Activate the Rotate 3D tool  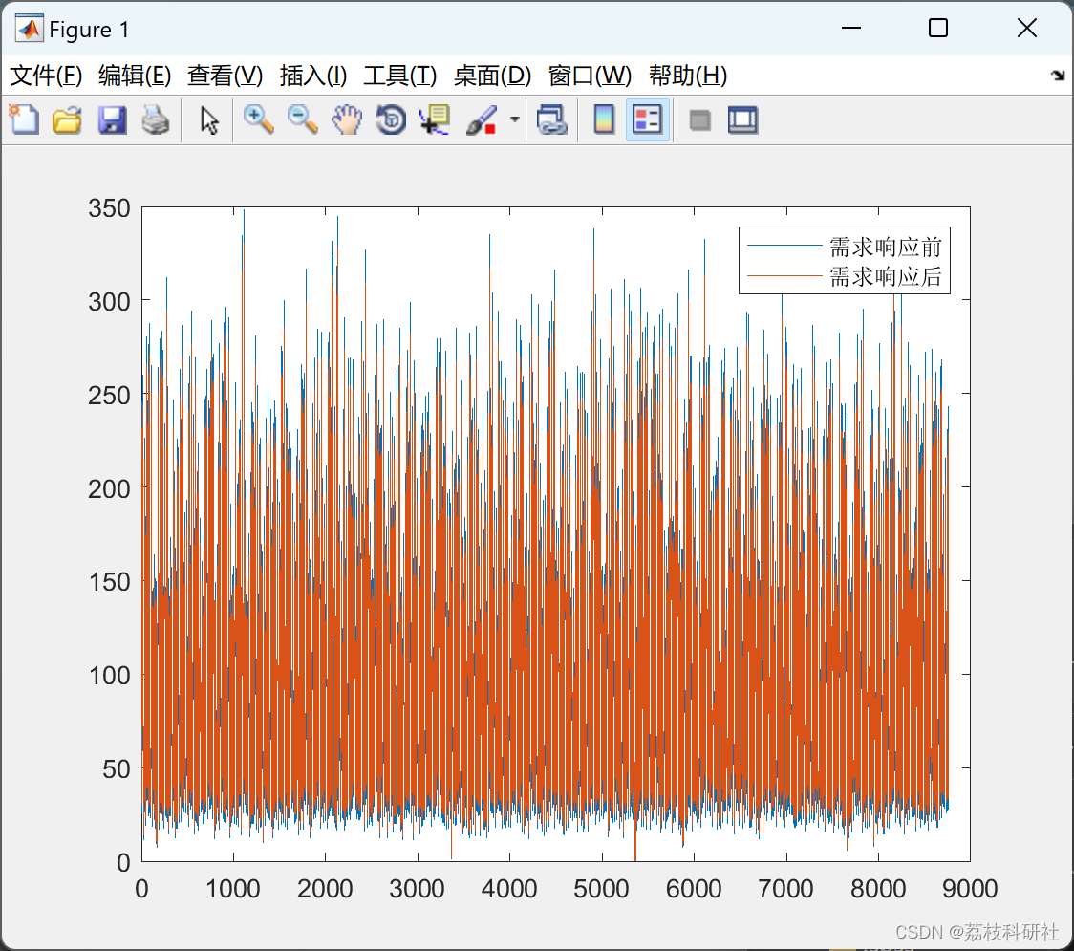point(391,119)
